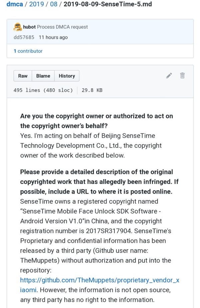View the Raw file contents
Viewport: 200px width, 308px height.
[23, 76]
